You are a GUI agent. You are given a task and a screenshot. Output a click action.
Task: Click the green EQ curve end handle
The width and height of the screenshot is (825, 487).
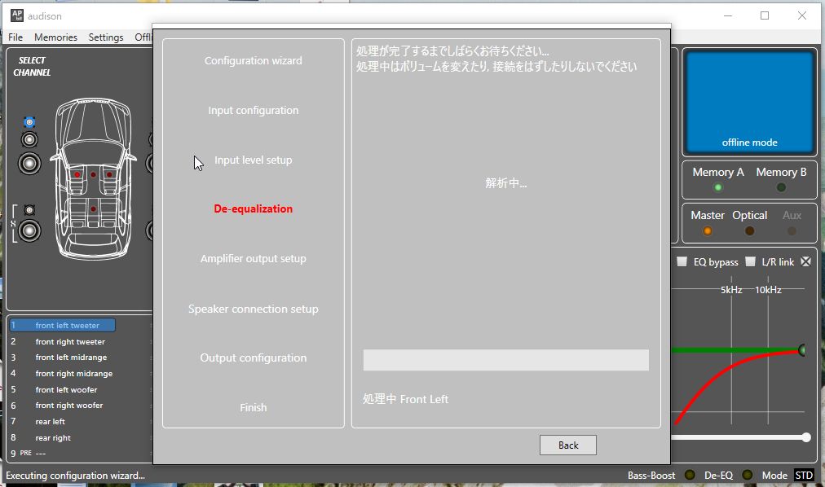click(802, 350)
